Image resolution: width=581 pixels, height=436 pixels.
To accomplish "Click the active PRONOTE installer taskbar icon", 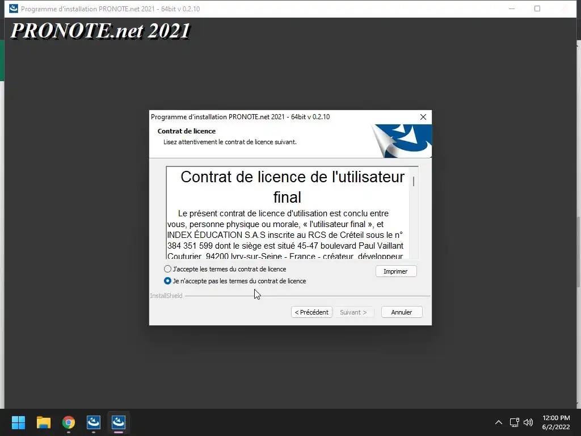I will tap(119, 422).
